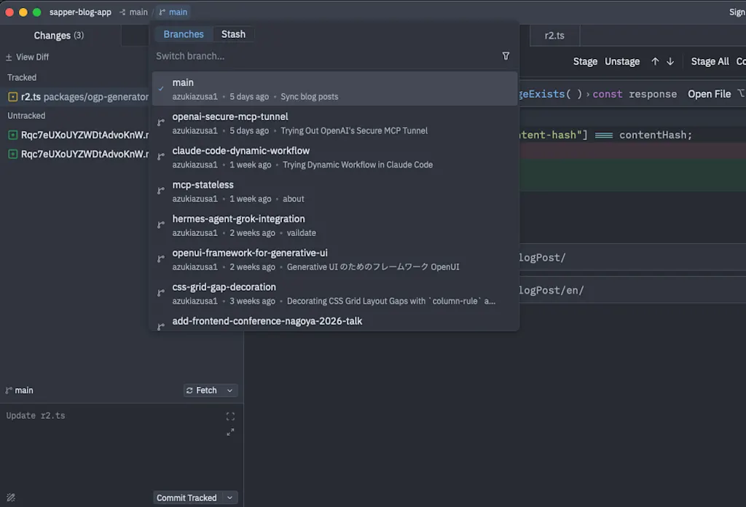This screenshot has height=507, width=746.
Task: Click the Untracked section header
Action: (26, 116)
